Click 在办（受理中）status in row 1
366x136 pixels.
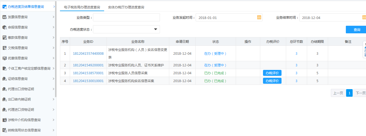click(216, 54)
